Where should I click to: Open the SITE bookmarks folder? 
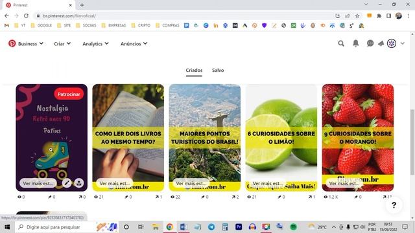pos(64,25)
